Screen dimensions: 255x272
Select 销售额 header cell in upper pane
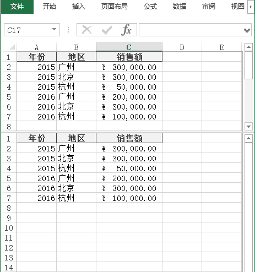coord(129,57)
